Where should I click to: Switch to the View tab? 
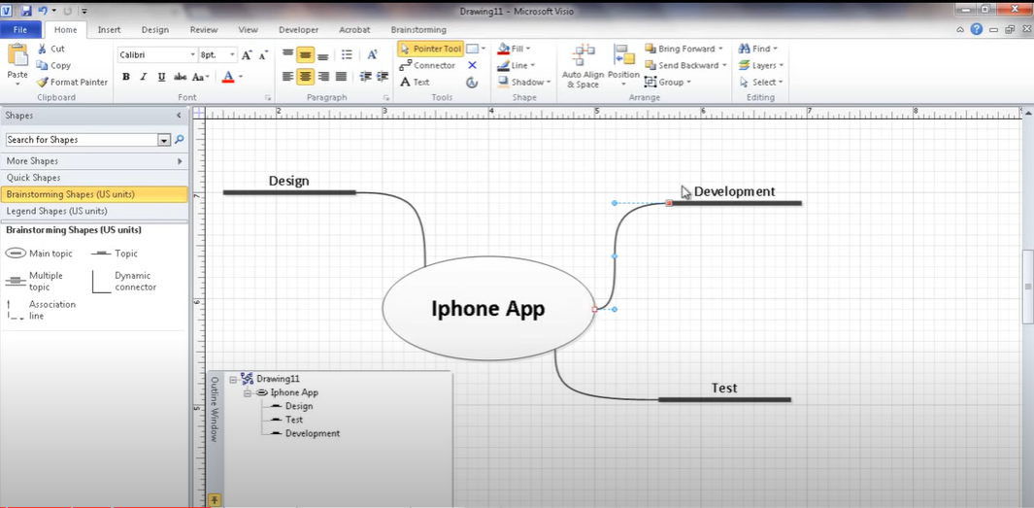(x=248, y=30)
